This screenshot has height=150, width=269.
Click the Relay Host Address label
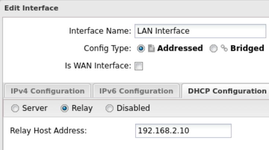pos(48,131)
